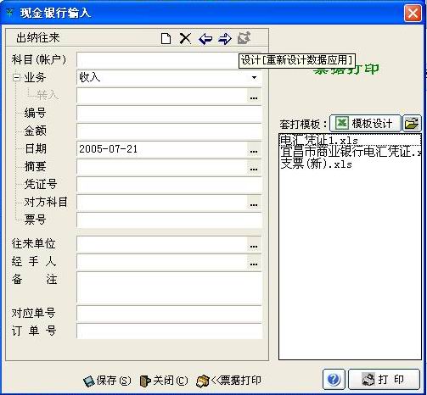
Task: Select 支票(新).xls template file
Action: (x=317, y=164)
